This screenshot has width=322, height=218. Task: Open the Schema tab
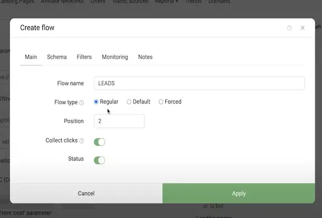[x=57, y=57]
